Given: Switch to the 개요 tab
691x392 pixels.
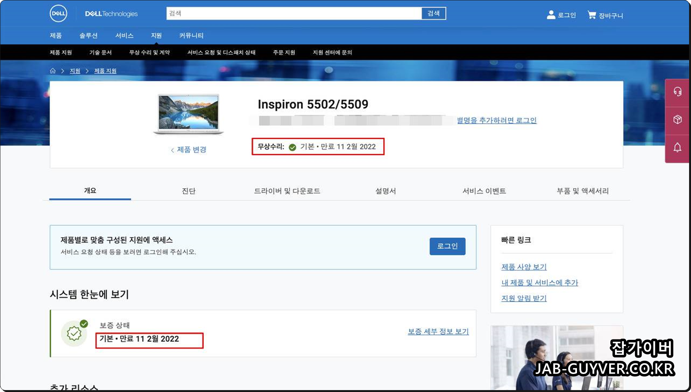Looking at the screenshot, I should coord(90,191).
